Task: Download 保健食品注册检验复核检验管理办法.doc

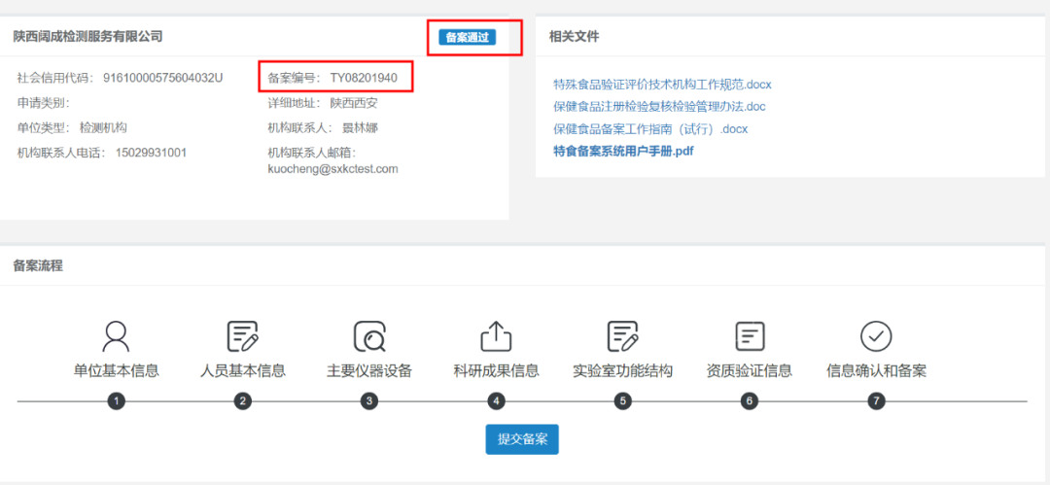Action: pyautogui.click(x=659, y=107)
